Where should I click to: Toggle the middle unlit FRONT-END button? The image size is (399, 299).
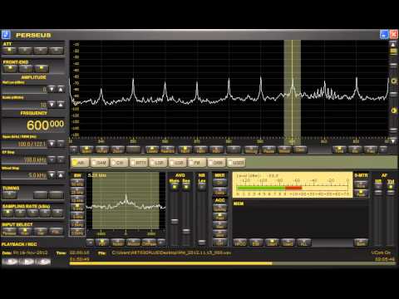[x=26, y=68]
